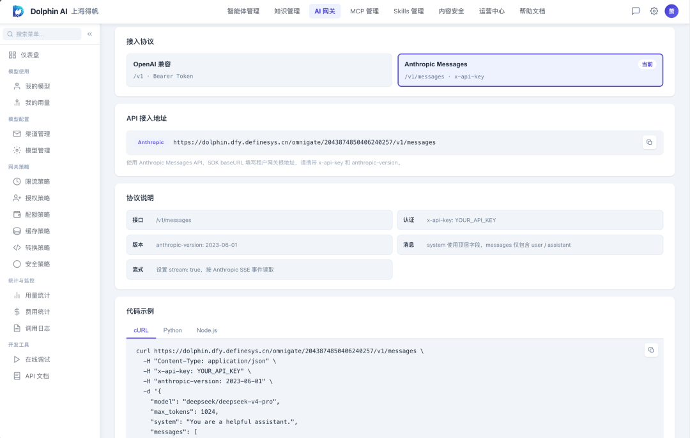Click the 版本 anthropic-version info row
690x438 pixels.
click(x=259, y=245)
